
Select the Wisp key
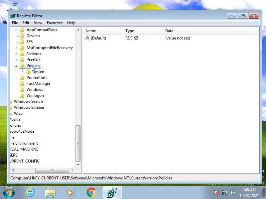(18, 113)
